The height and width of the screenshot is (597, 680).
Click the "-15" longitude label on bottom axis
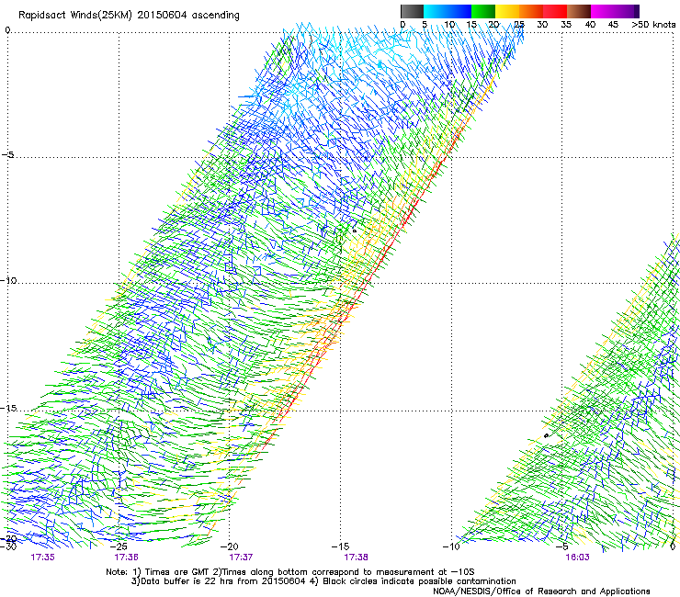(x=340, y=546)
